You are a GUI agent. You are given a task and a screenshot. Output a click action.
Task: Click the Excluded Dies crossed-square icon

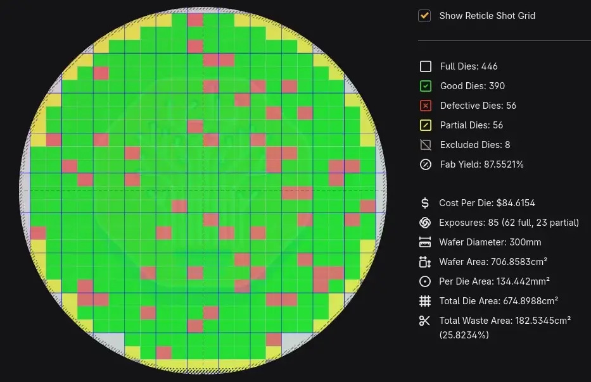click(426, 145)
